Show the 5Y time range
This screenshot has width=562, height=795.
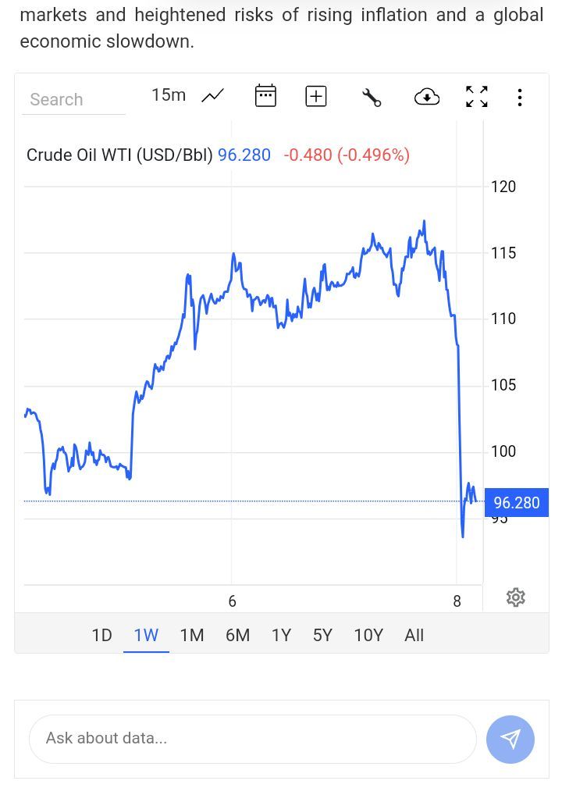click(x=322, y=635)
